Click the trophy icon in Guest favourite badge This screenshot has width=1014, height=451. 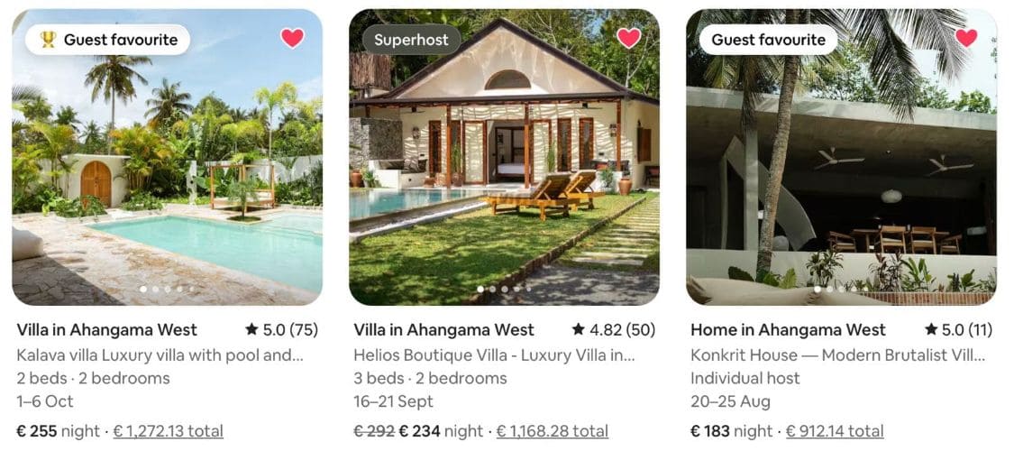[x=49, y=40]
